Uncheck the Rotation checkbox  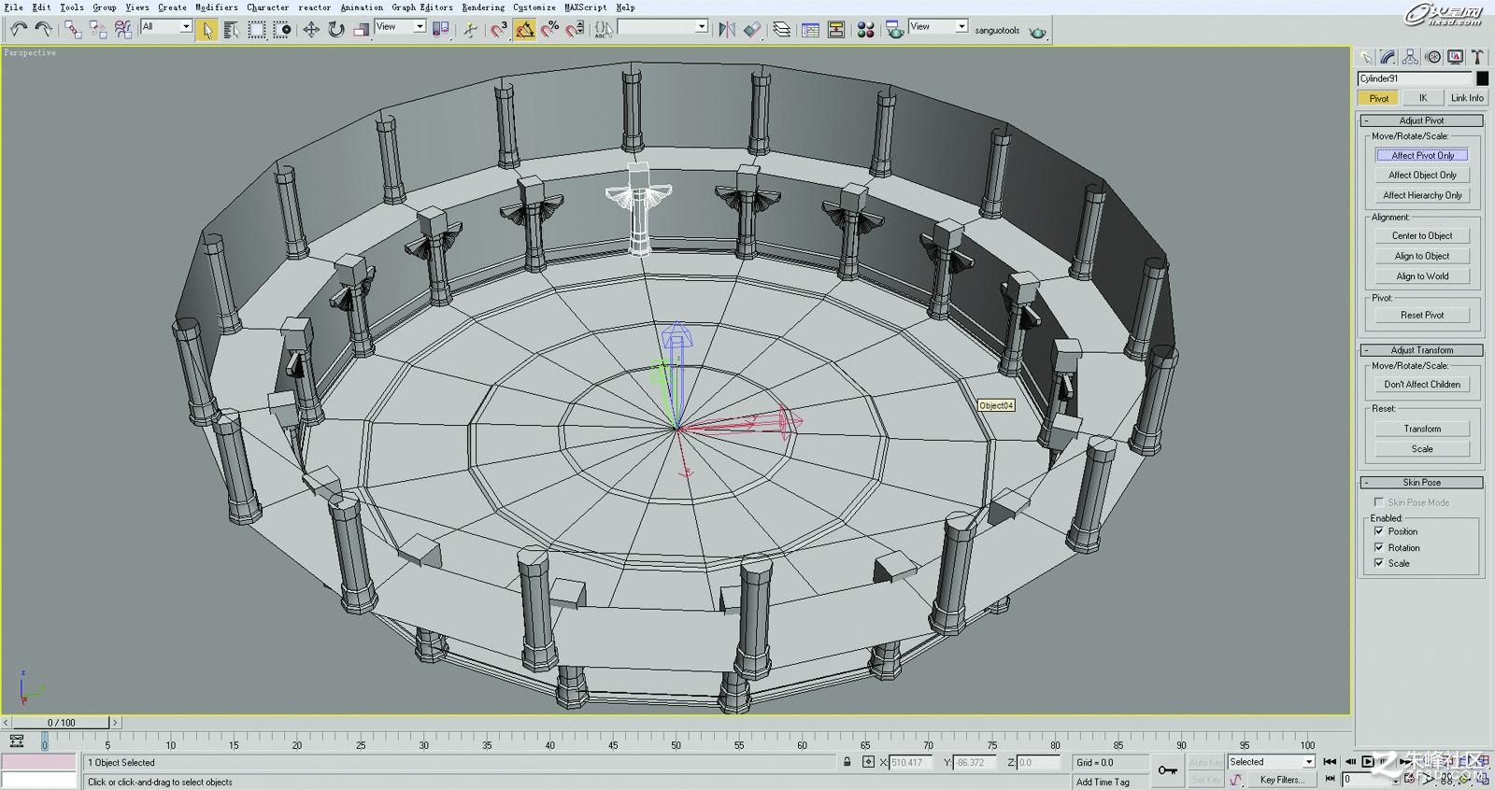click(1379, 547)
